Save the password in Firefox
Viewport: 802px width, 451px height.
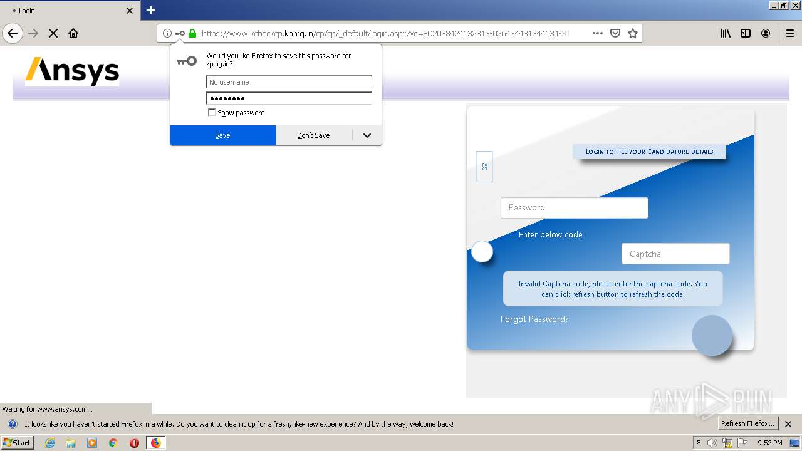tap(223, 135)
